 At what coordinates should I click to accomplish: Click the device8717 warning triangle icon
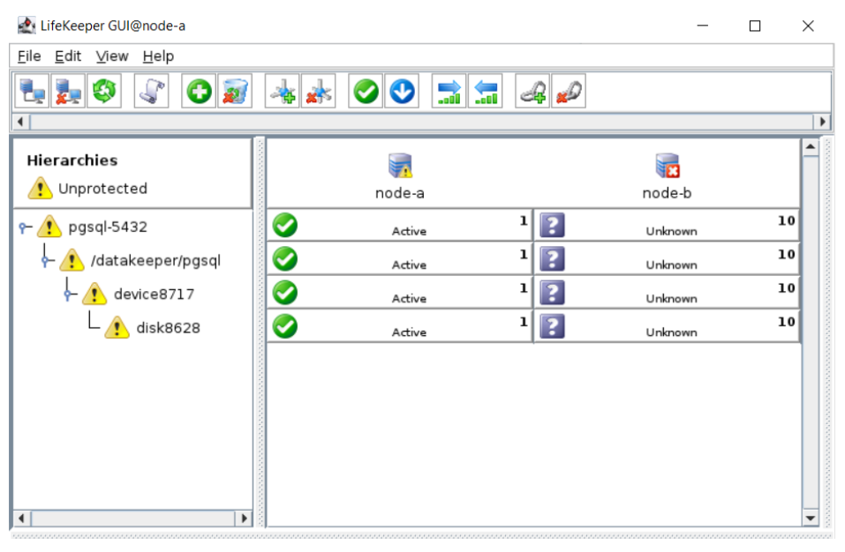point(94,295)
